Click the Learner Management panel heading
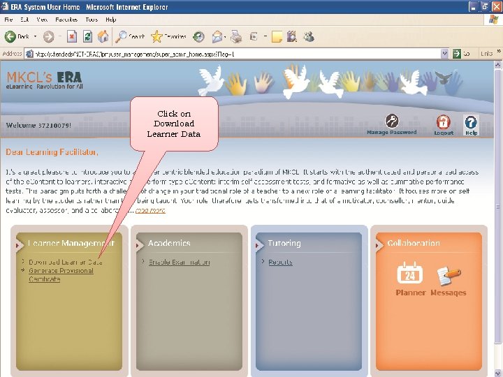The height and width of the screenshot is (377, 503). [71, 243]
